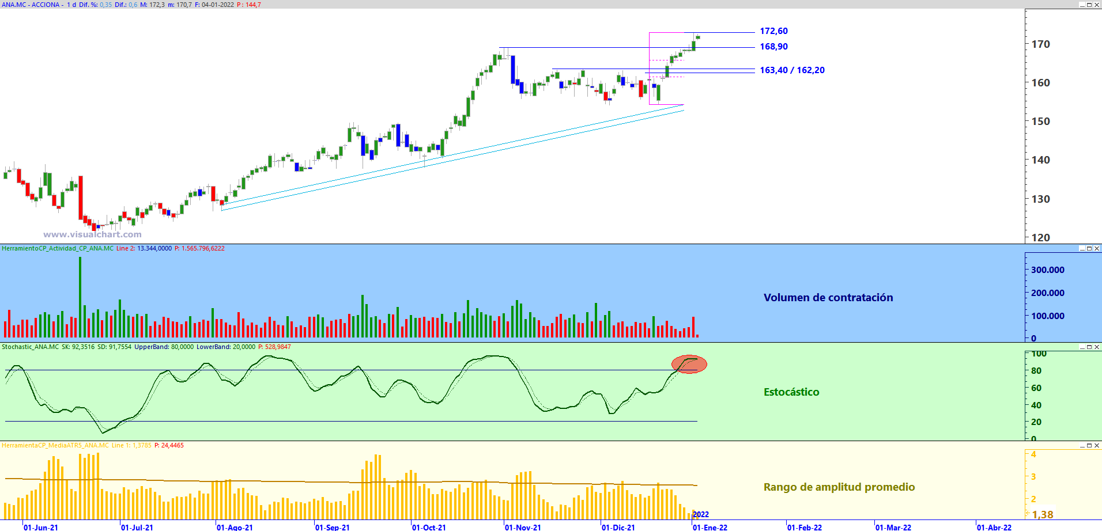Click the "01-Jul-21" date on the time axis
Image resolution: width=1102 pixels, height=531 pixels.
(x=137, y=528)
